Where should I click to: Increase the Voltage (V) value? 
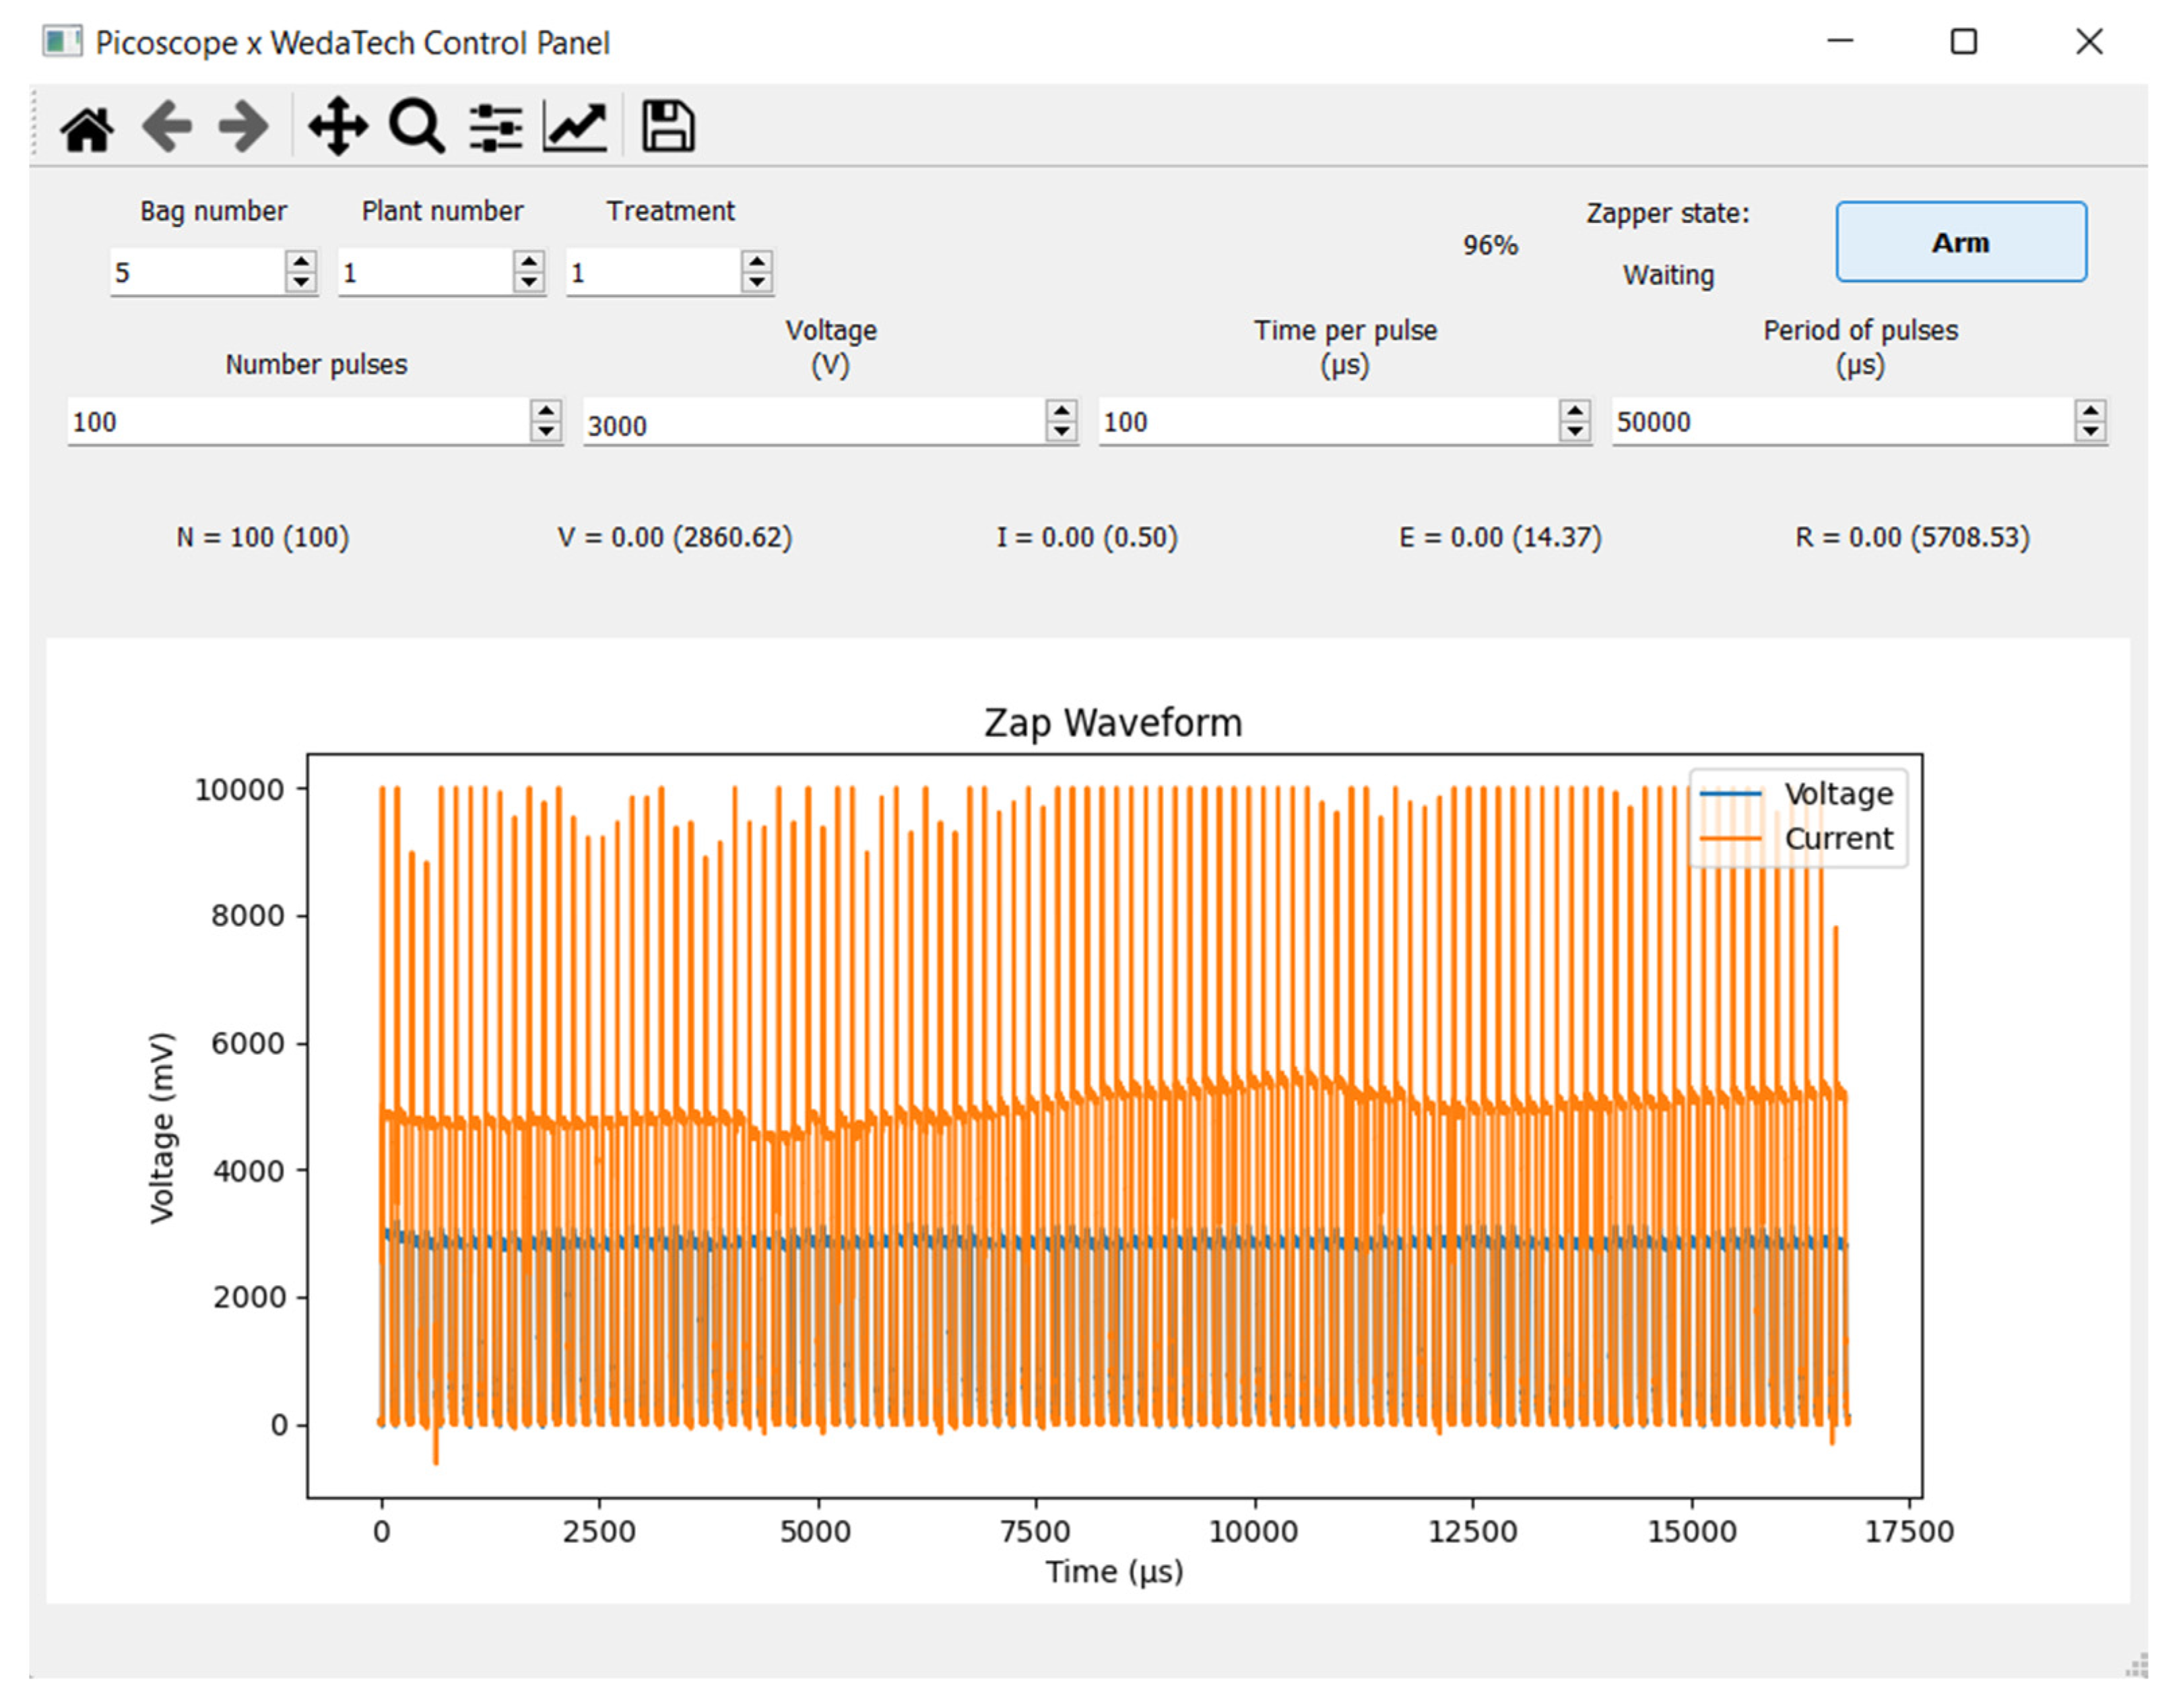point(1061,410)
